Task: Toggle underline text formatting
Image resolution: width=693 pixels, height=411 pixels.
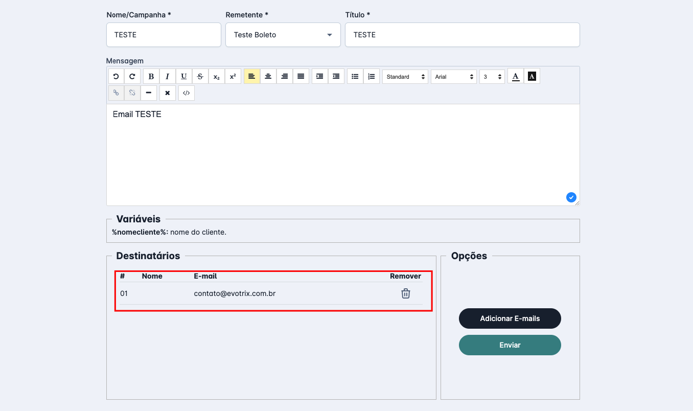Action: (184, 77)
